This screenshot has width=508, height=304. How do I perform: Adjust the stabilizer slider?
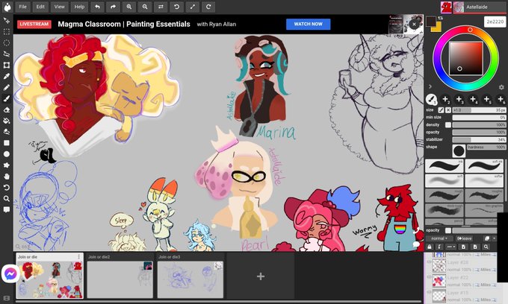coord(479,139)
